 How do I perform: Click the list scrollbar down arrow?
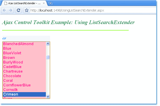click(x=48, y=96)
